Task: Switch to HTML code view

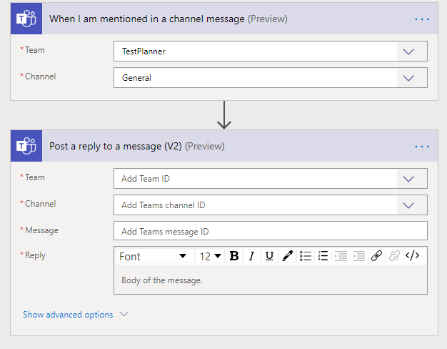Action: click(412, 256)
